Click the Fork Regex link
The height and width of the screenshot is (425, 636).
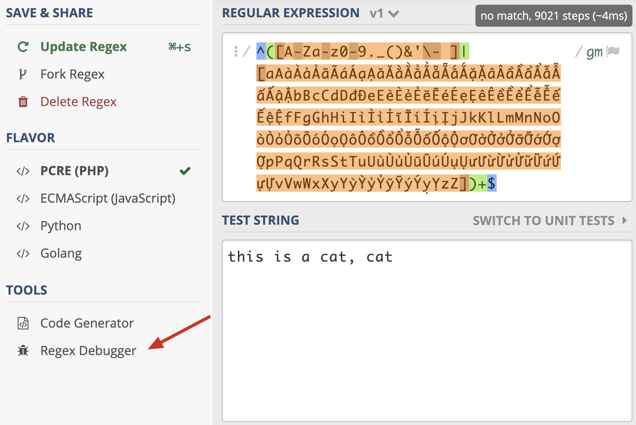click(72, 74)
